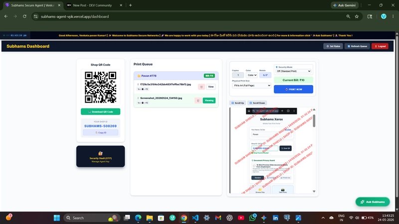Image resolution: width=399 pixels, height=224 pixels.
Task: Click the Scroll Up preview button
Action: point(238,103)
